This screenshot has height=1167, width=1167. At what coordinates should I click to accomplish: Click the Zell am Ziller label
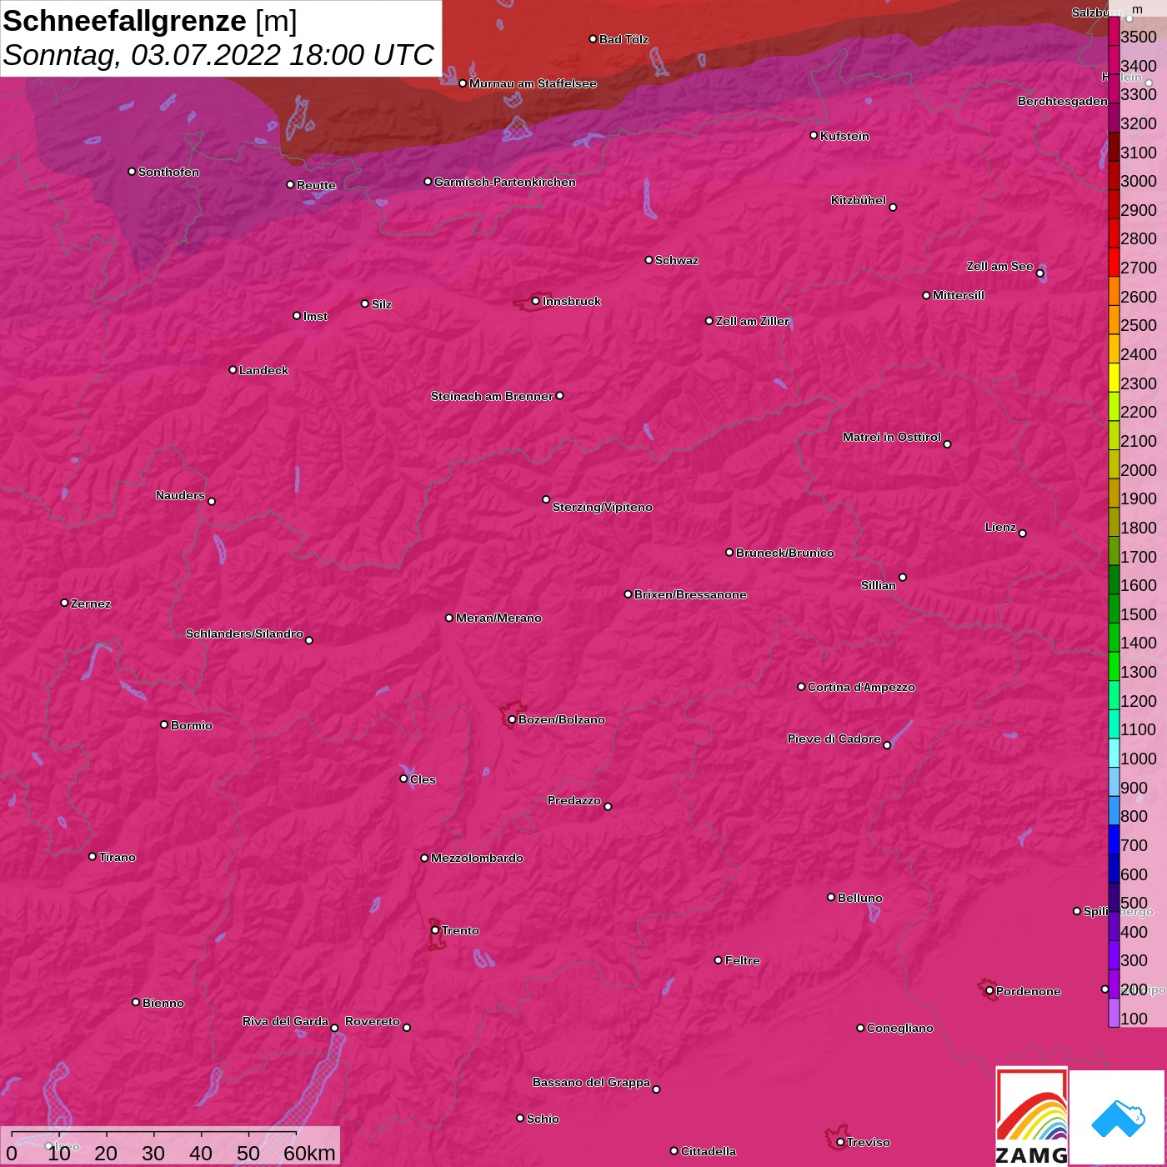coord(752,321)
